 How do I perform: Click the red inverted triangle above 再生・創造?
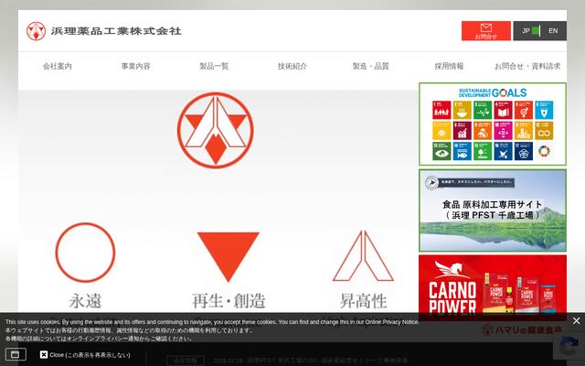[228, 256]
